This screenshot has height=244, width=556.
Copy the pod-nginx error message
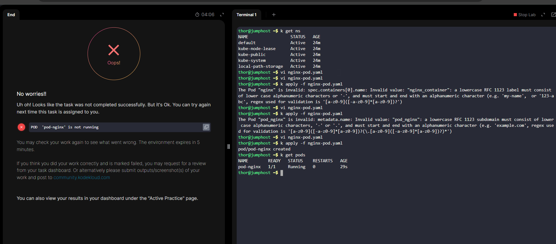(x=206, y=127)
